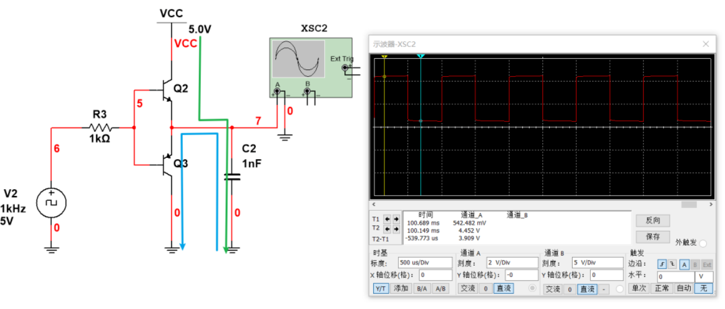
Task: Select the XSC2 oscilloscope instrument in the schematic
Action: click(311, 66)
